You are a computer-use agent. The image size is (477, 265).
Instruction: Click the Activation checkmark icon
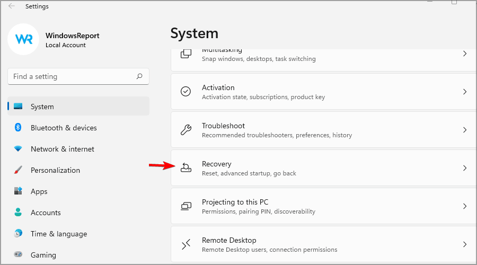pos(185,92)
